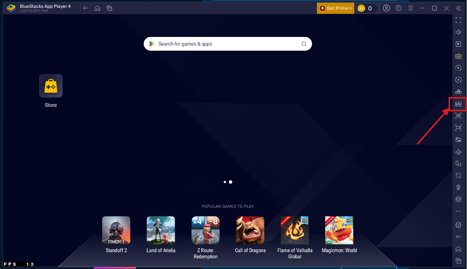Open the three-dot more options in sidebar
467x269 pixels.
(458, 211)
